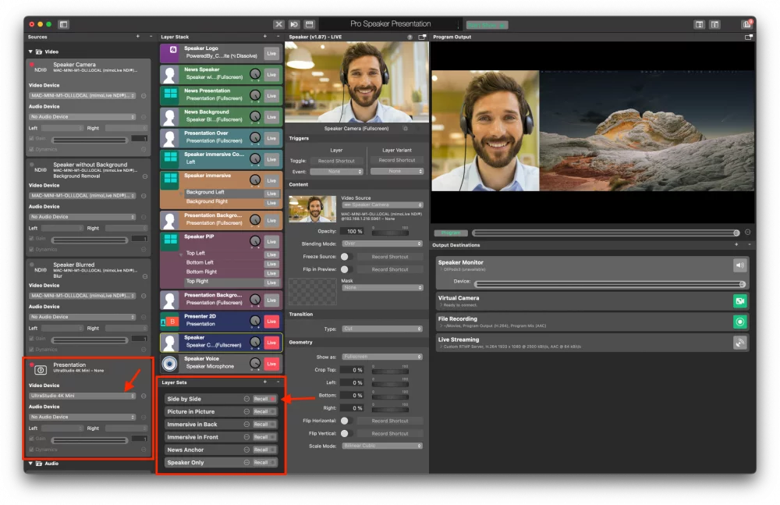Image resolution: width=780 pixels, height=505 pixels.
Task: Click the dial icon on Speaker Voice layer
Action: coord(255,364)
